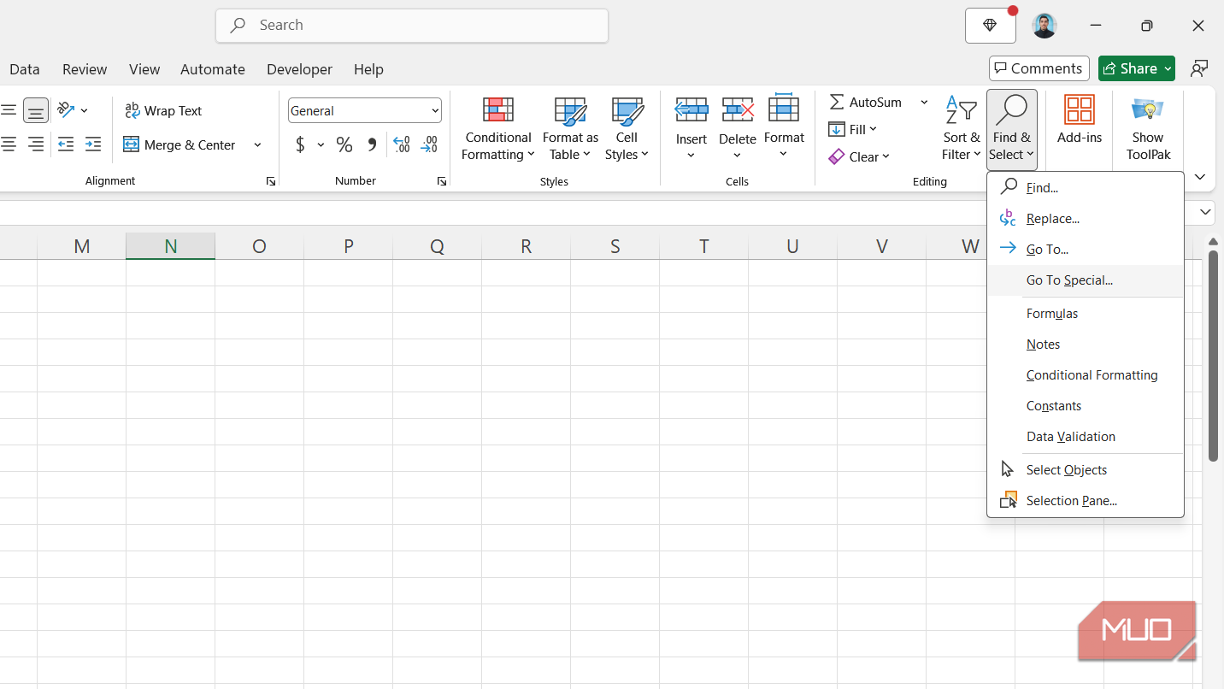Select column N header

point(171,246)
